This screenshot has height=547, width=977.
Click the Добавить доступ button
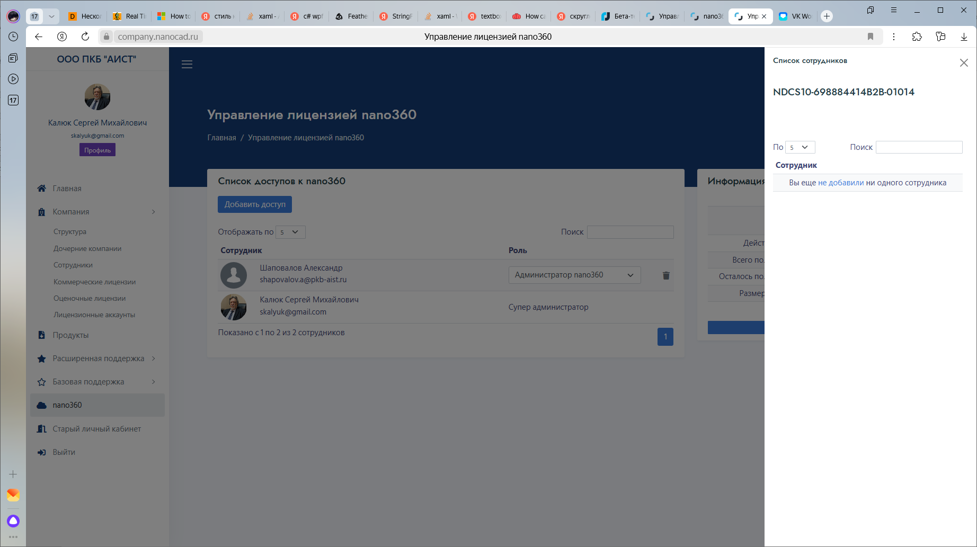click(x=255, y=204)
